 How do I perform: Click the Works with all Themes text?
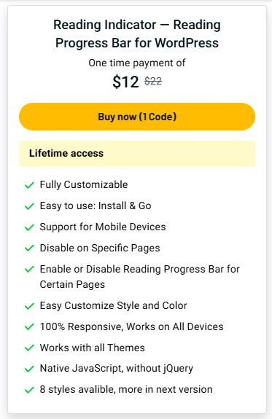(x=93, y=348)
